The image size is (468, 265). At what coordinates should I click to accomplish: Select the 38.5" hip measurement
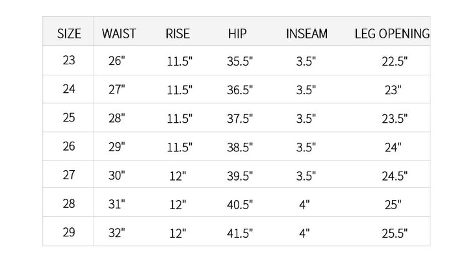[240, 147]
